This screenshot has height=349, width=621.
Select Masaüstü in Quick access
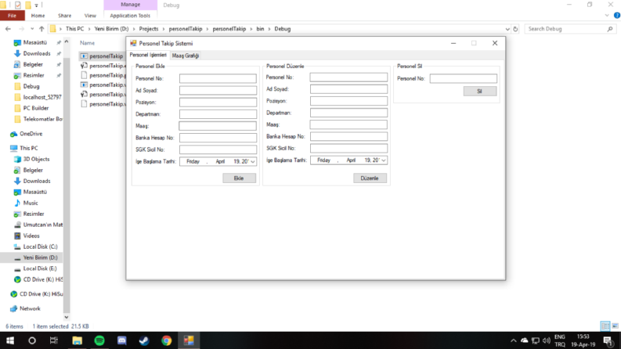(35, 42)
